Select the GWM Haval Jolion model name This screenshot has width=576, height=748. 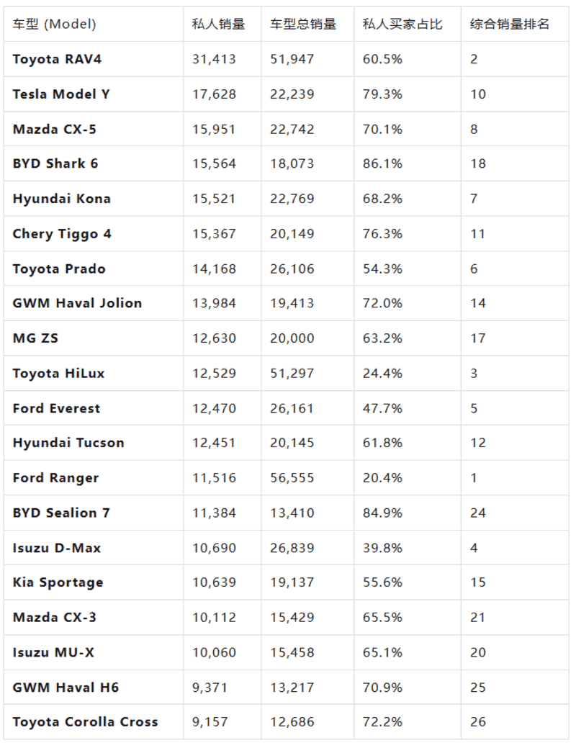coord(77,303)
